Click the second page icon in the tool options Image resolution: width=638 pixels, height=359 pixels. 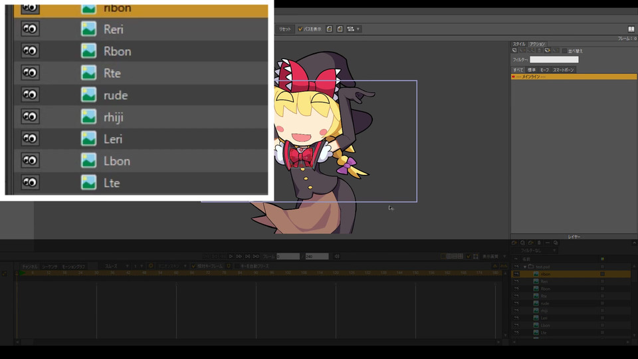pos(340,29)
